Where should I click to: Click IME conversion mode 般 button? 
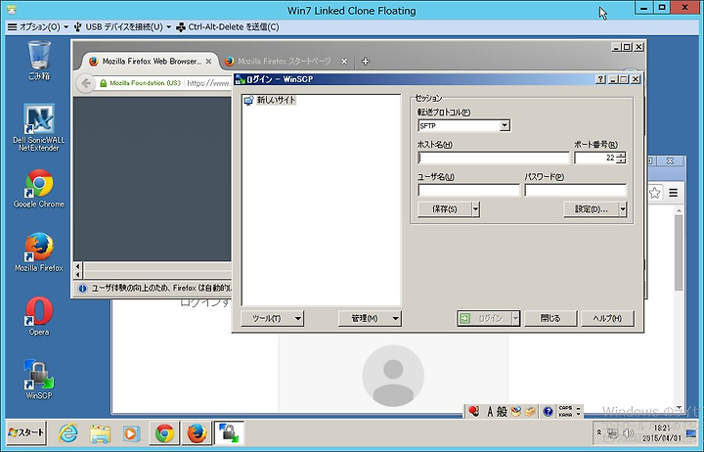point(502,411)
